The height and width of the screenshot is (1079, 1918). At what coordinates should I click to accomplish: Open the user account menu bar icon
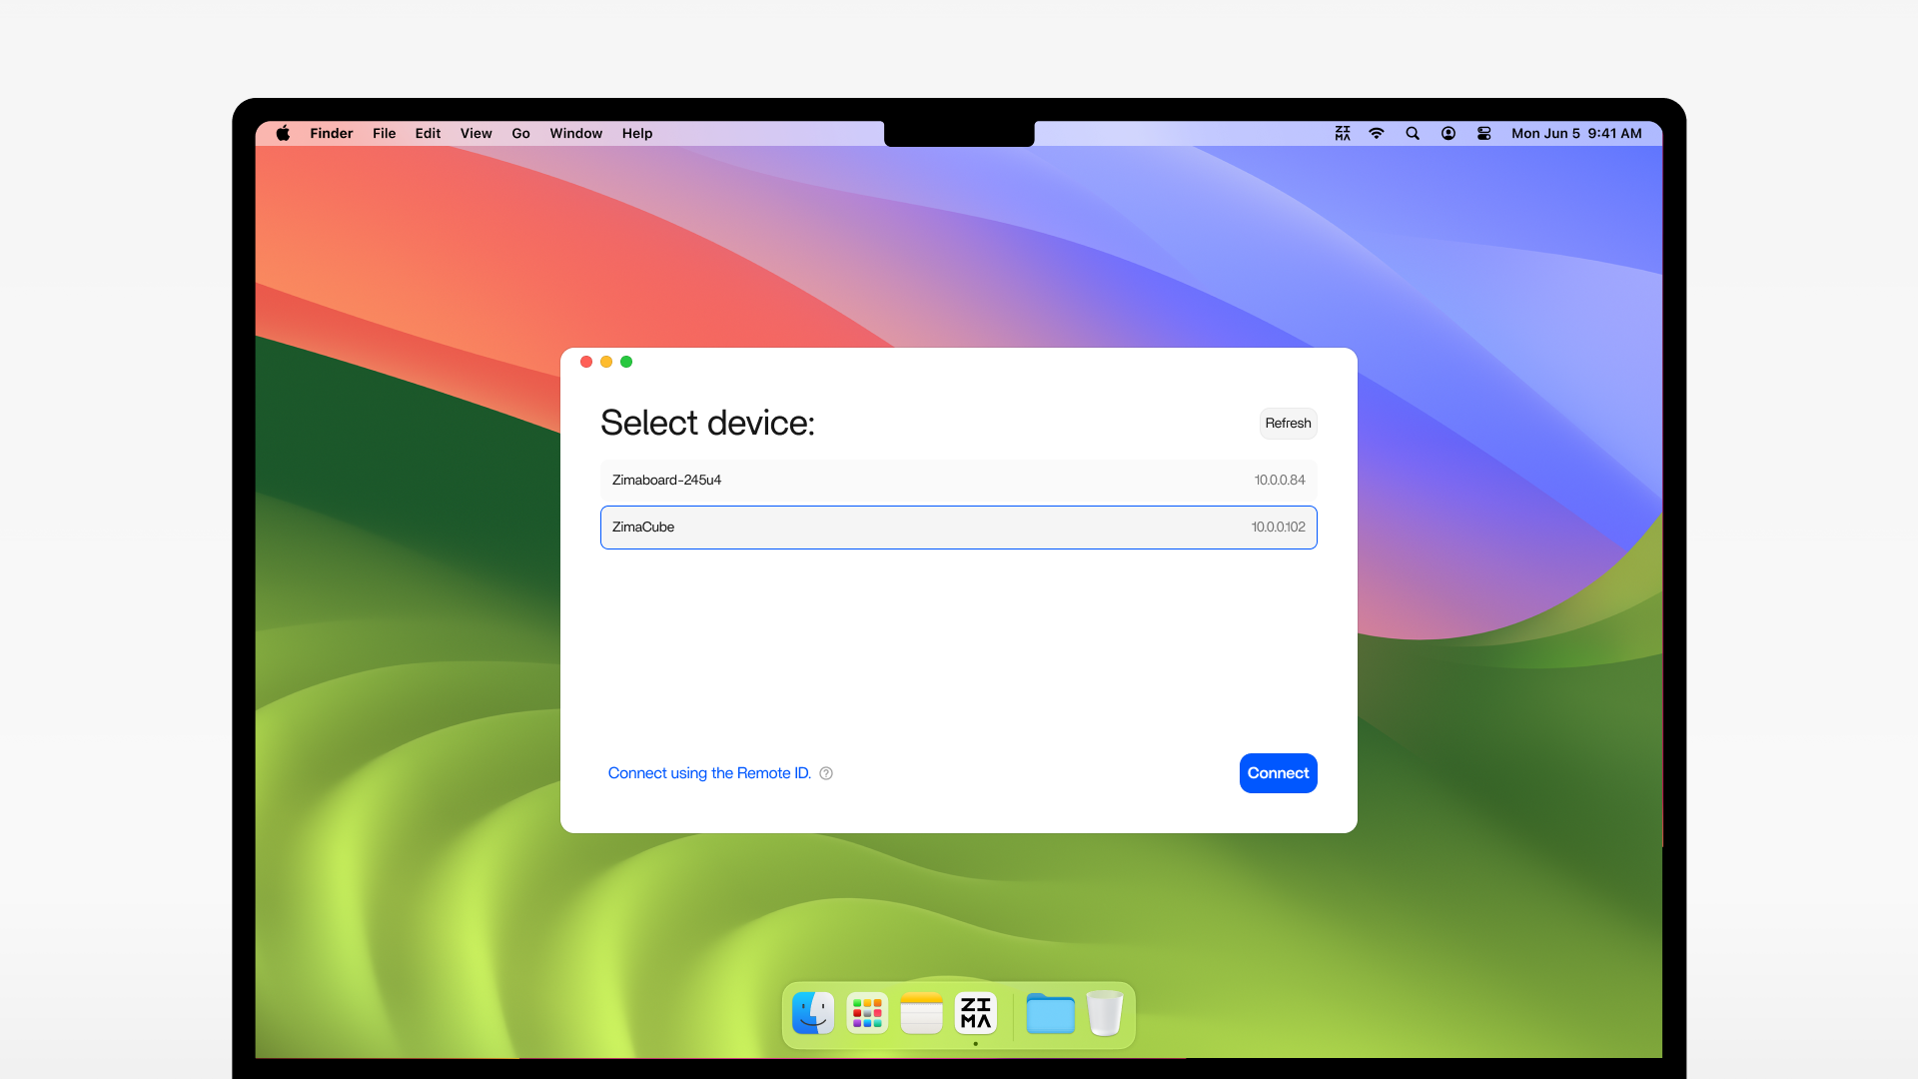[x=1447, y=133]
